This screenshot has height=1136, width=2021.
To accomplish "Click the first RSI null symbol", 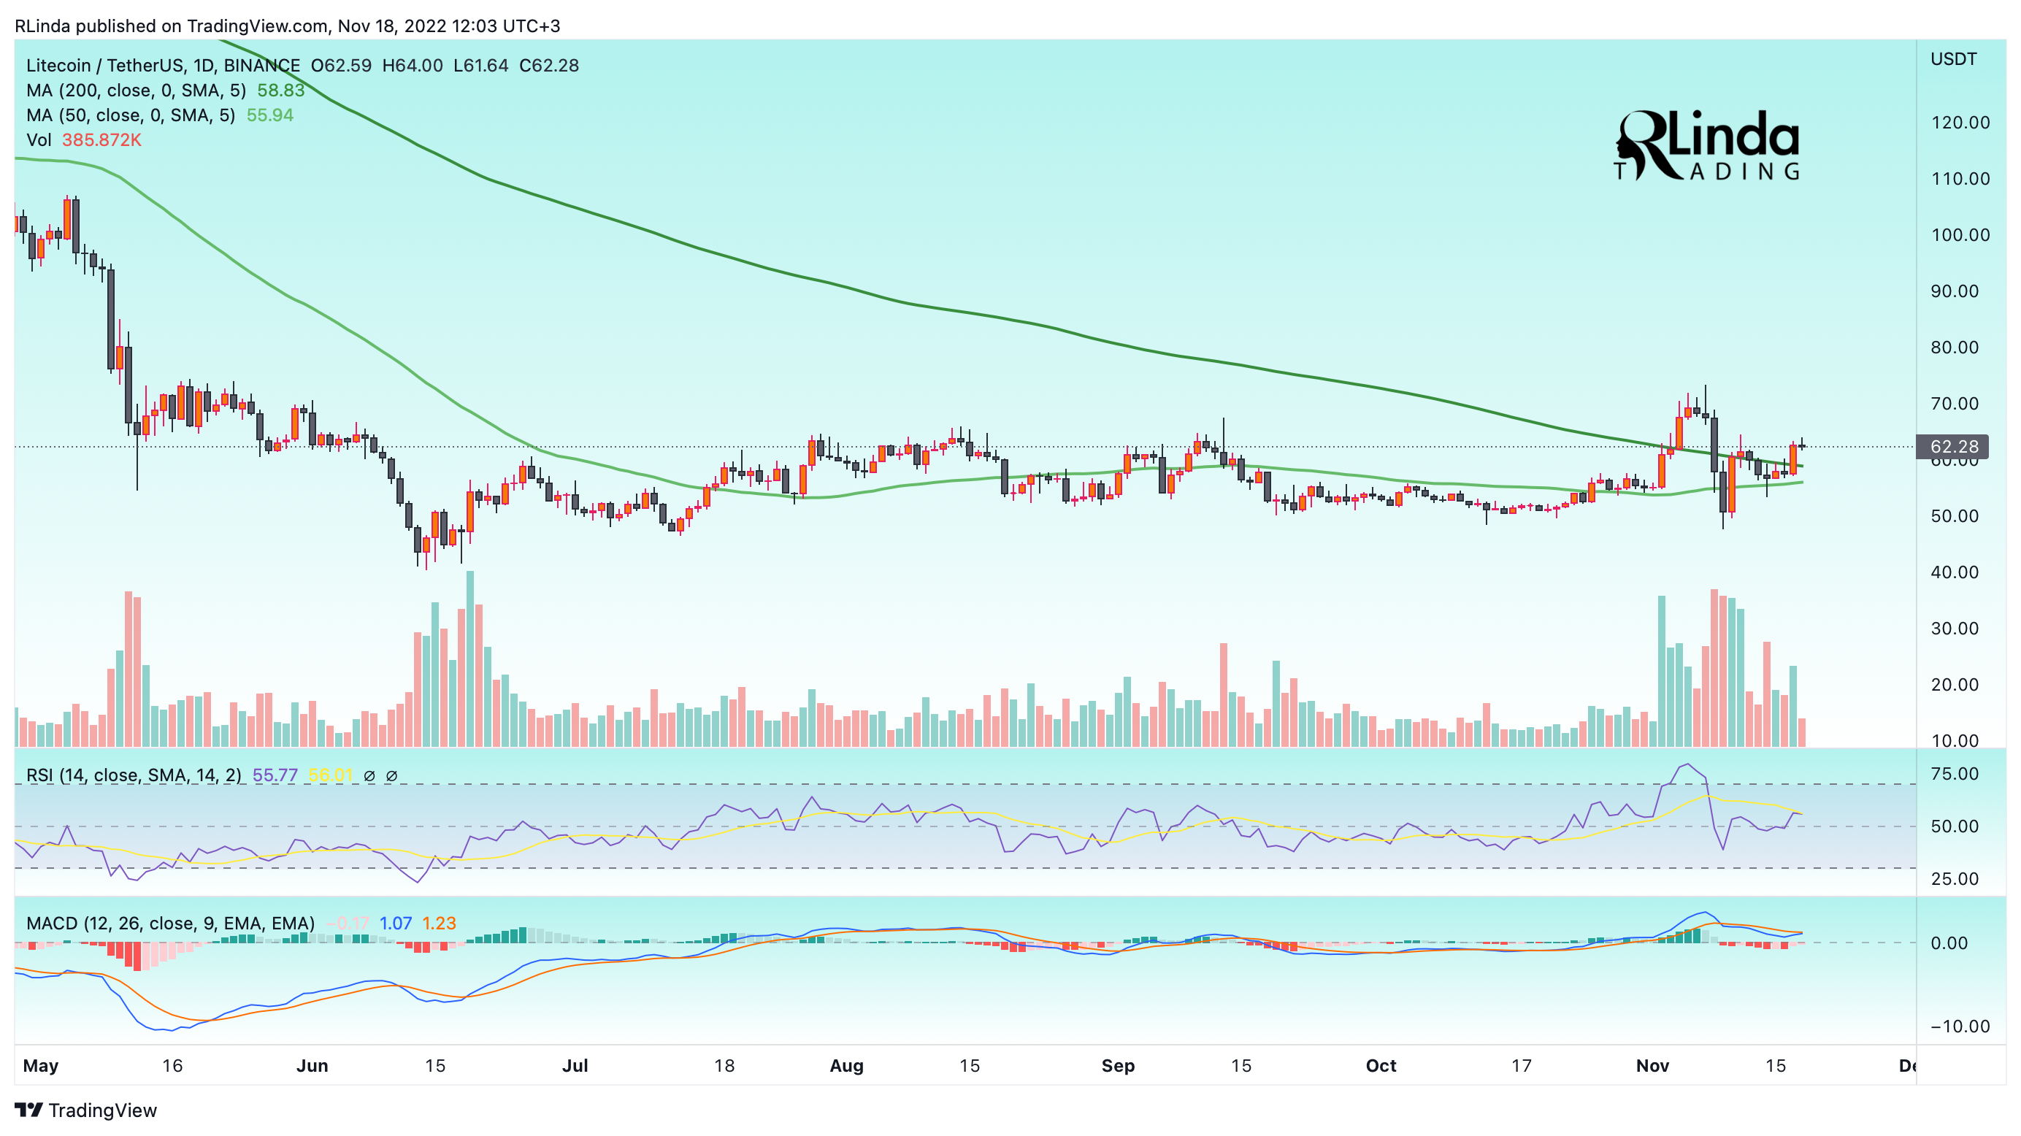I will pyautogui.click(x=369, y=776).
